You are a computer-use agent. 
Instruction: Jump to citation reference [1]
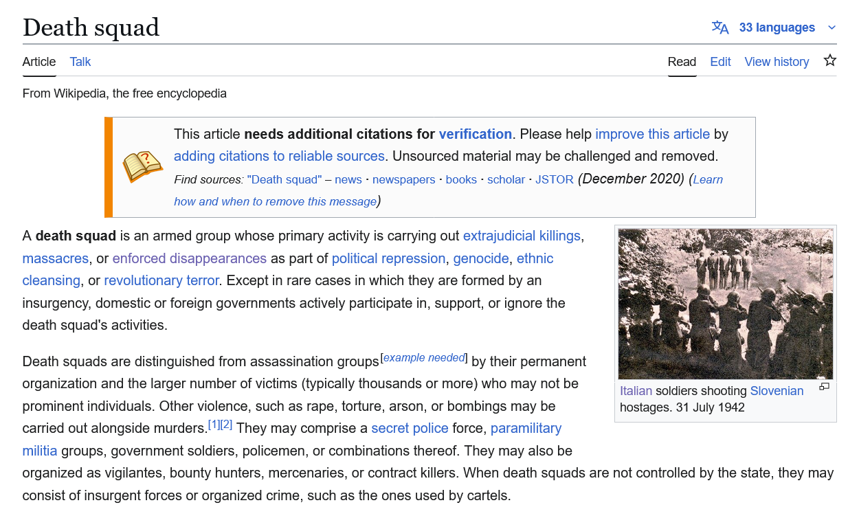coord(214,425)
